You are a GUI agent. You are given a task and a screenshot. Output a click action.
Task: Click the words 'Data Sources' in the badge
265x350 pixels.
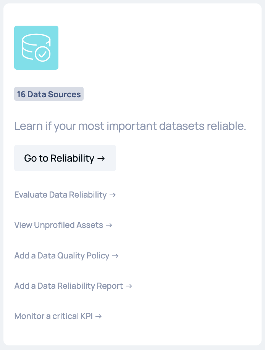pyautogui.click(x=54, y=94)
